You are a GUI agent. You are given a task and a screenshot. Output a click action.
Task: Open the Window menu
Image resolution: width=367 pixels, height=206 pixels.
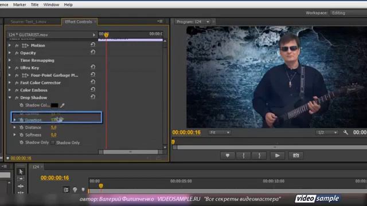coord(51,5)
